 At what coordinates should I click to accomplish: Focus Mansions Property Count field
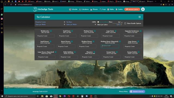coord(90,57)
